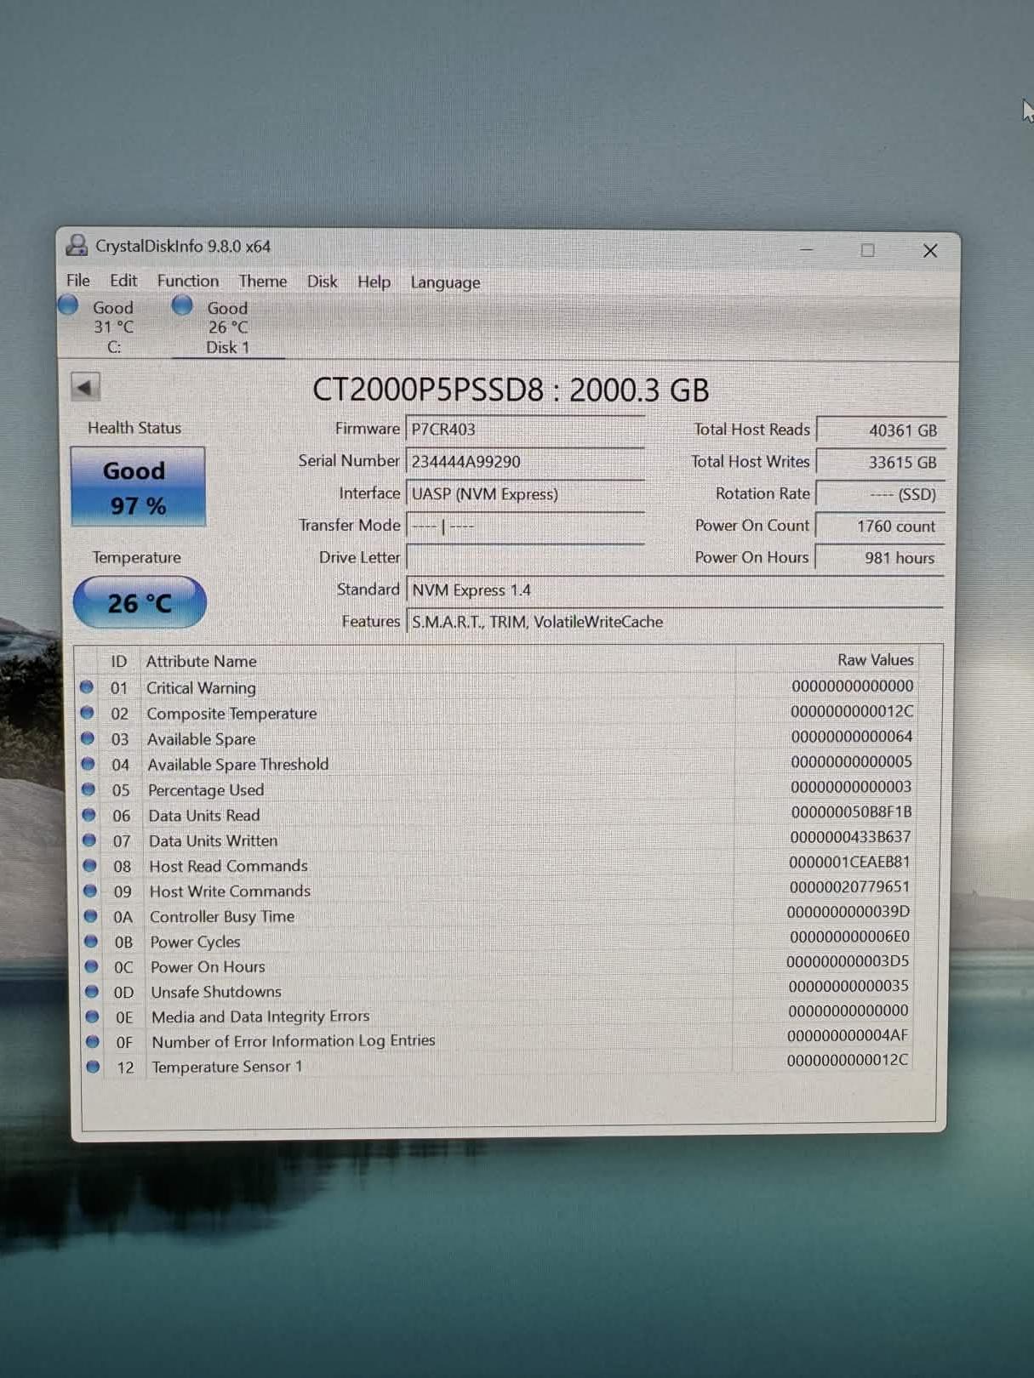This screenshot has height=1378, width=1034.
Task: Click the Disk 1 blue status icon
Action: pyautogui.click(x=182, y=305)
